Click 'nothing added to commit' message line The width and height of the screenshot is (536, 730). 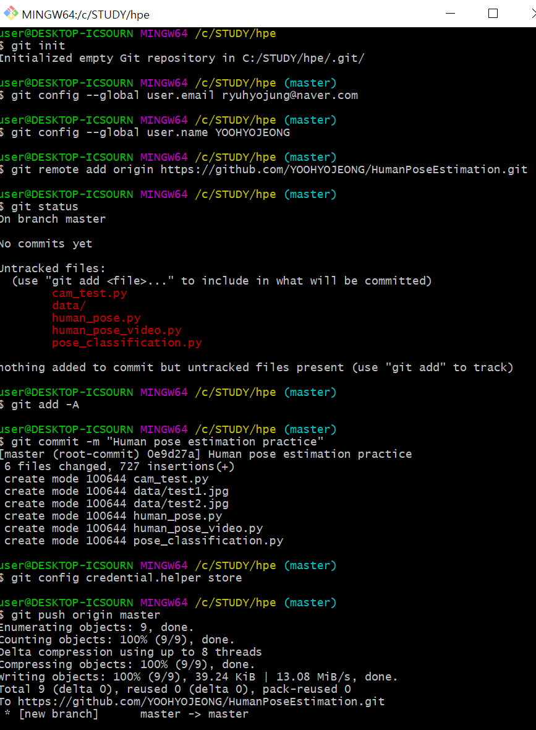257,367
